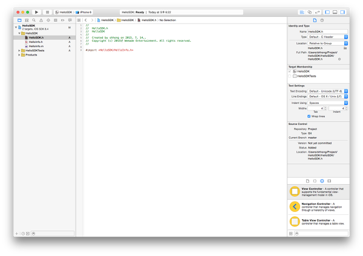Show the Project navigator
This screenshot has height=256, width=363.
tap(19, 20)
